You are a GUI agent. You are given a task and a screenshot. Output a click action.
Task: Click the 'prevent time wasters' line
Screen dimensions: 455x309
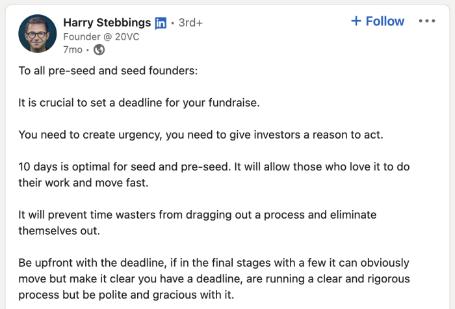(198, 215)
